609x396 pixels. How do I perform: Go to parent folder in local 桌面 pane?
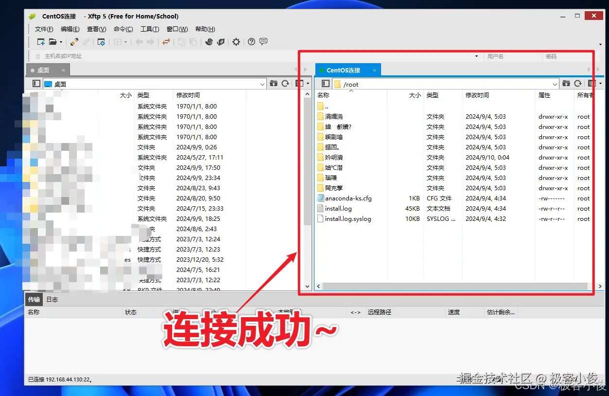(274, 84)
